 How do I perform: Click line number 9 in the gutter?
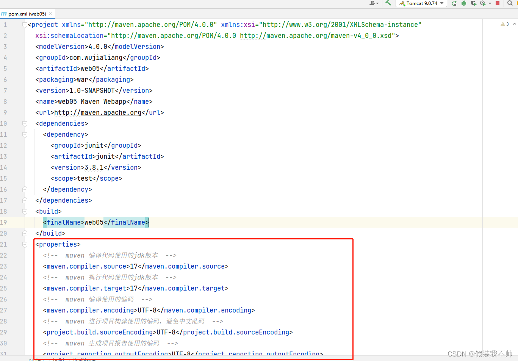pos(5,113)
